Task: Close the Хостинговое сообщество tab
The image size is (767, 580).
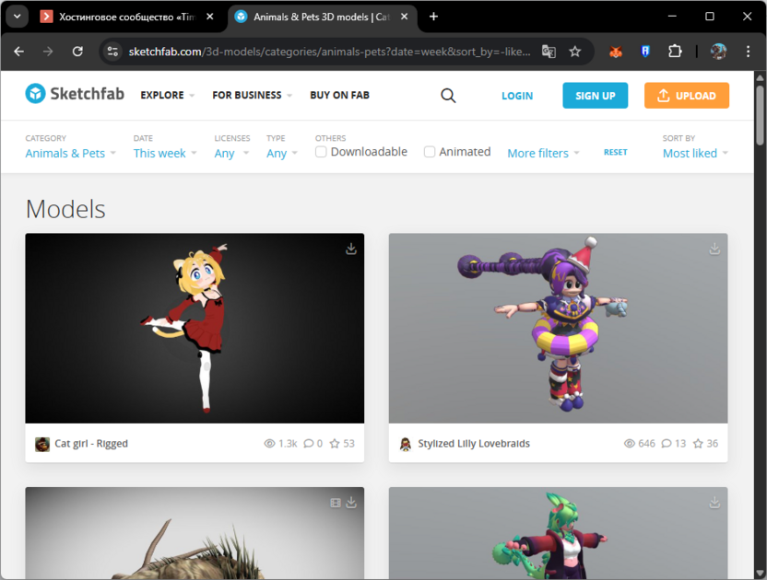Action: (x=210, y=17)
